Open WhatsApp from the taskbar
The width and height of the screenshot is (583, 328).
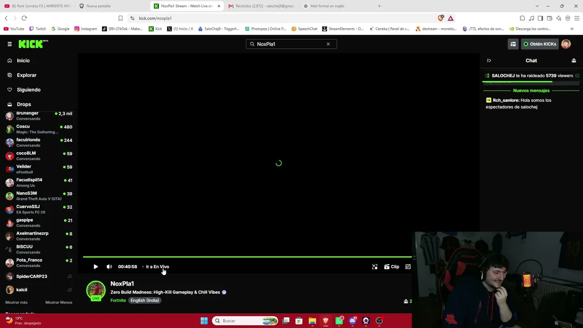pos(339,321)
